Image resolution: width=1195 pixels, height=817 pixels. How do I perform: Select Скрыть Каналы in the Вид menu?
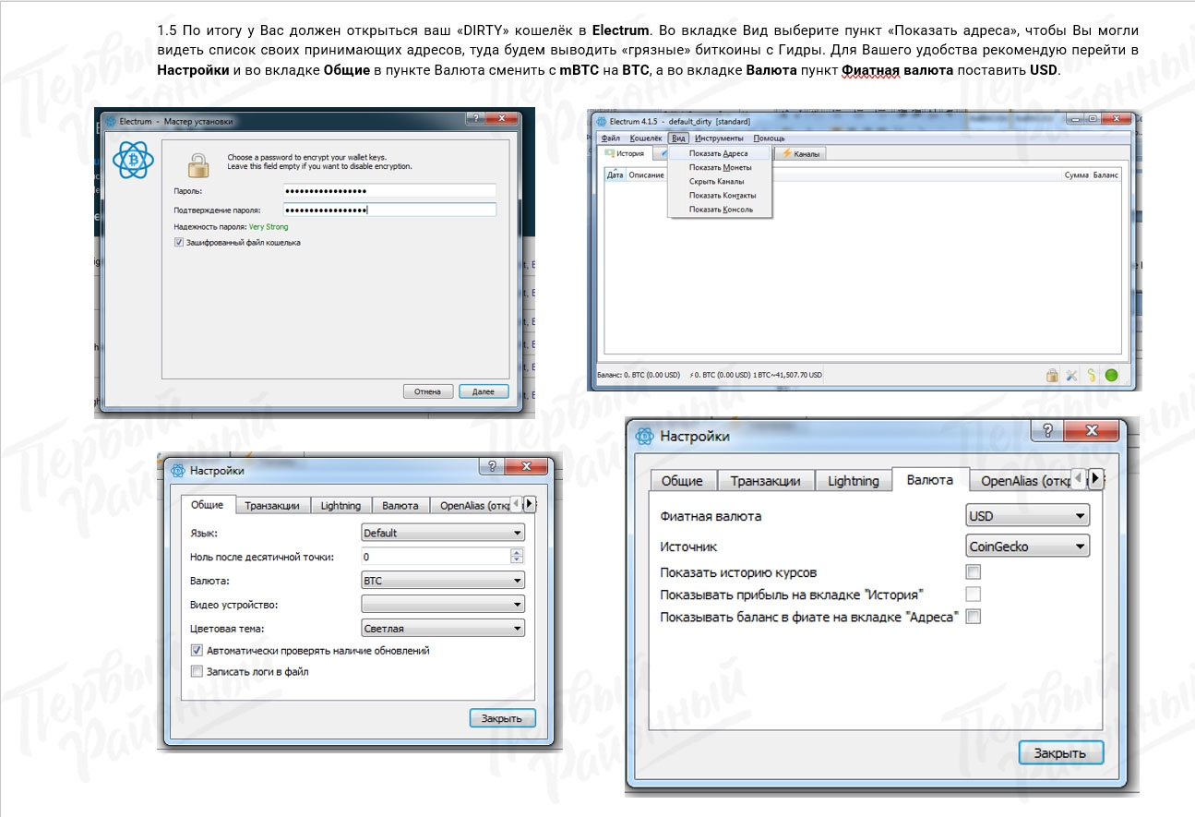[720, 181]
